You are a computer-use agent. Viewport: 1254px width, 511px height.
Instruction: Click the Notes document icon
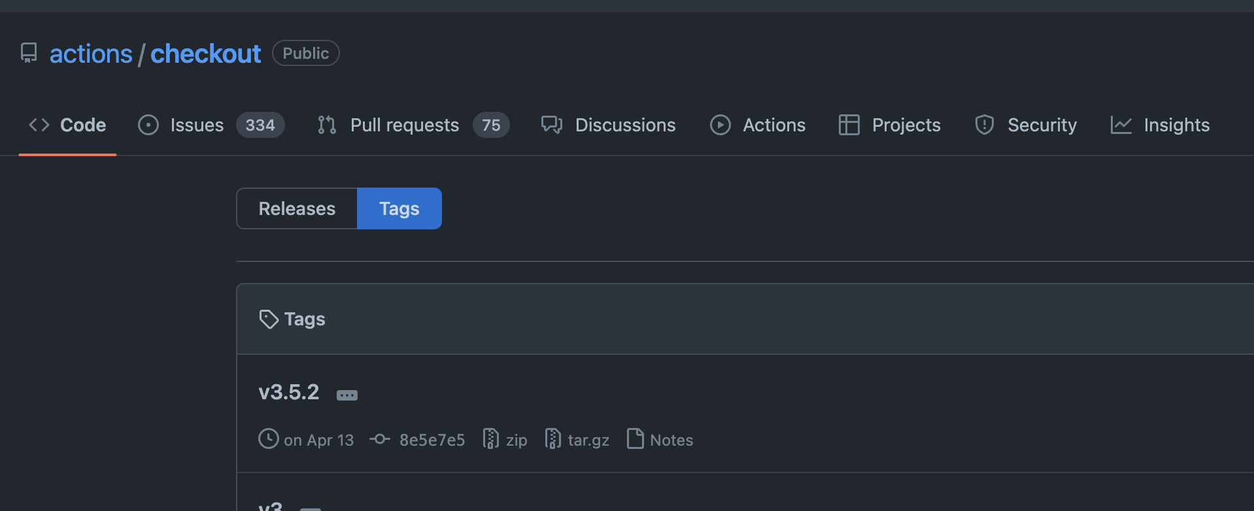635,438
